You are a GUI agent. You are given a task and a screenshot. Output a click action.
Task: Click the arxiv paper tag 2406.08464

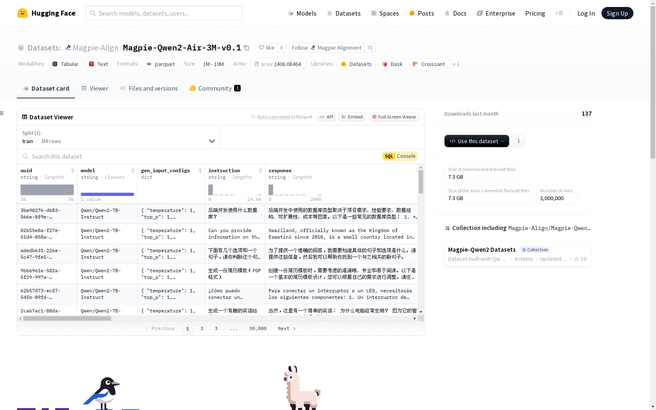278,64
